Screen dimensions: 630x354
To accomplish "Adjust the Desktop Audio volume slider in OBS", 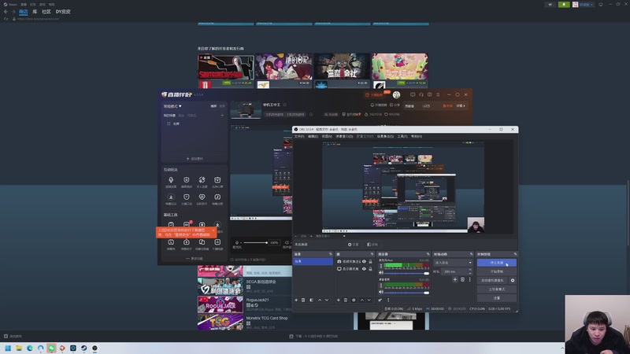I will [406, 292].
